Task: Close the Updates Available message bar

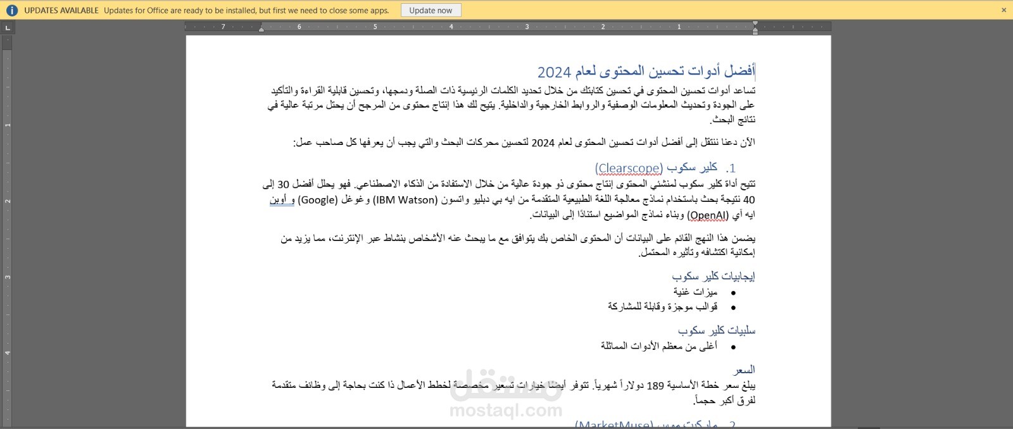Action: pyautogui.click(x=1004, y=10)
